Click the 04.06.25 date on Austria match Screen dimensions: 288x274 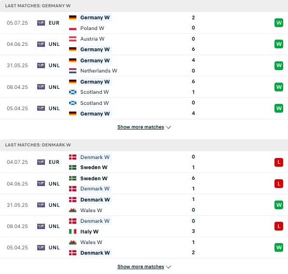point(17,44)
